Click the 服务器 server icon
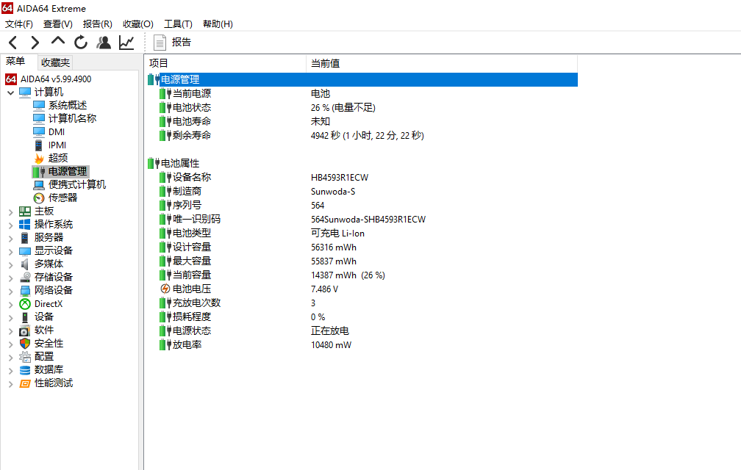The height and width of the screenshot is (470, 741). click(24, 238)
